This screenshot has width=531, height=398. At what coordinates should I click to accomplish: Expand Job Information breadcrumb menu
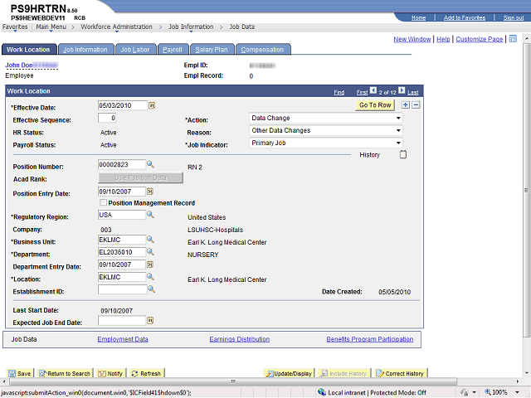click(191, 27)
